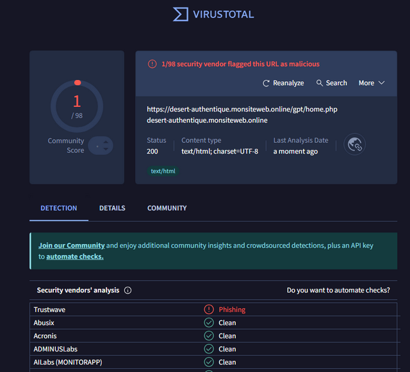Click the Abusix vendor name
Image resolution: width=410 pixels, height=372 pixels.
[x=44, y=323]
